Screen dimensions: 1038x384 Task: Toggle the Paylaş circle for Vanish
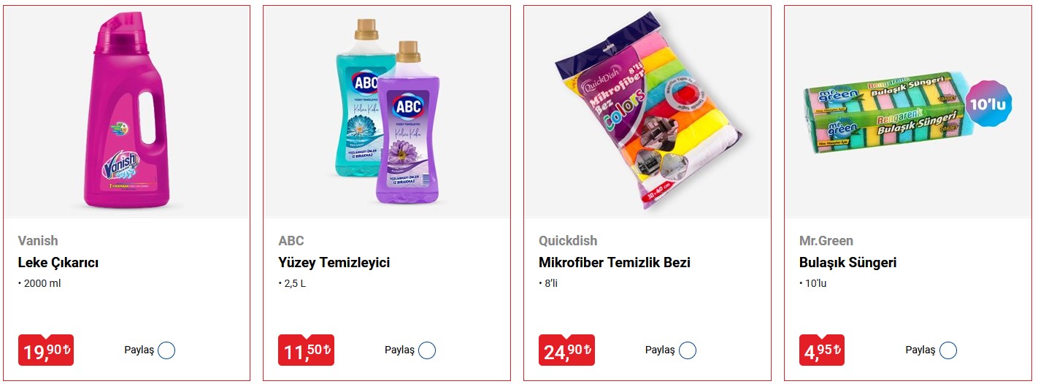click(x=166, y=350)
